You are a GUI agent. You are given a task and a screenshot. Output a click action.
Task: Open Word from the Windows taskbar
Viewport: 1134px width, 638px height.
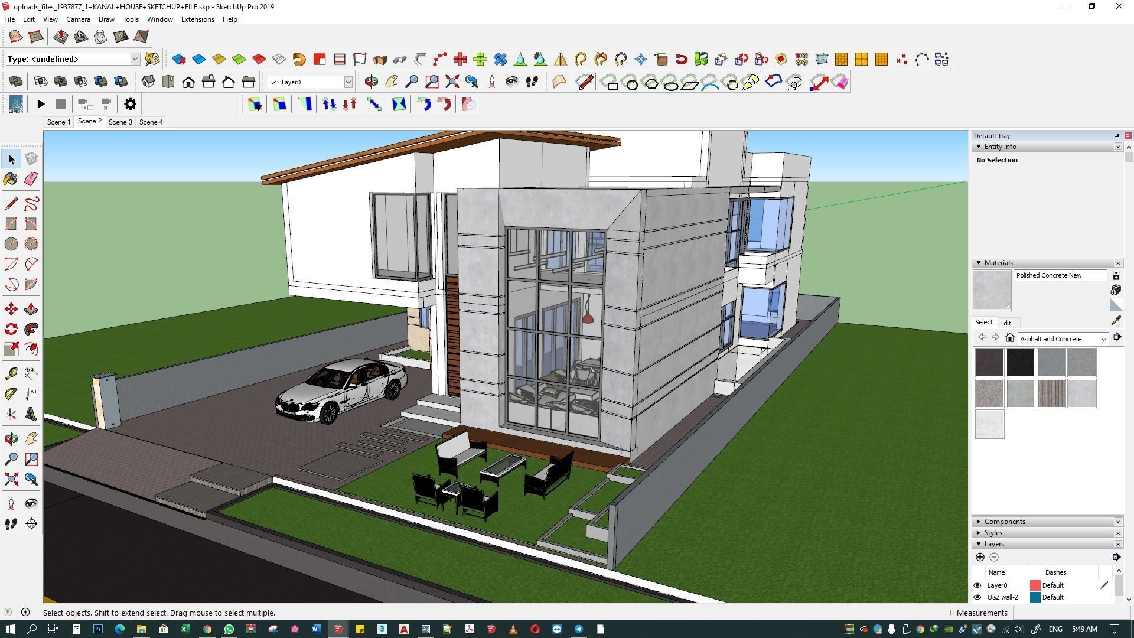316,629
